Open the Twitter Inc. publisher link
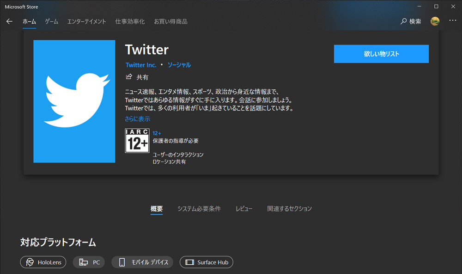The height and width of the screenshot is (274, 462). click(x=140, y=65)
